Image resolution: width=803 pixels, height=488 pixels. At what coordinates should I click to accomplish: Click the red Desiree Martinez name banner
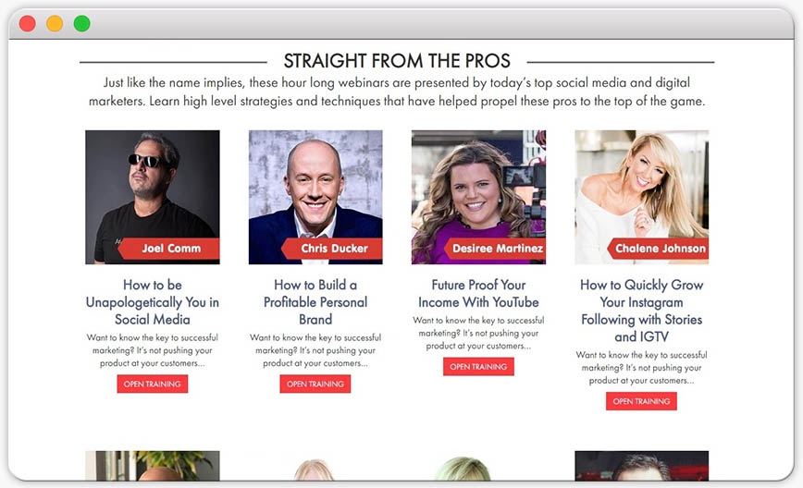494,249
